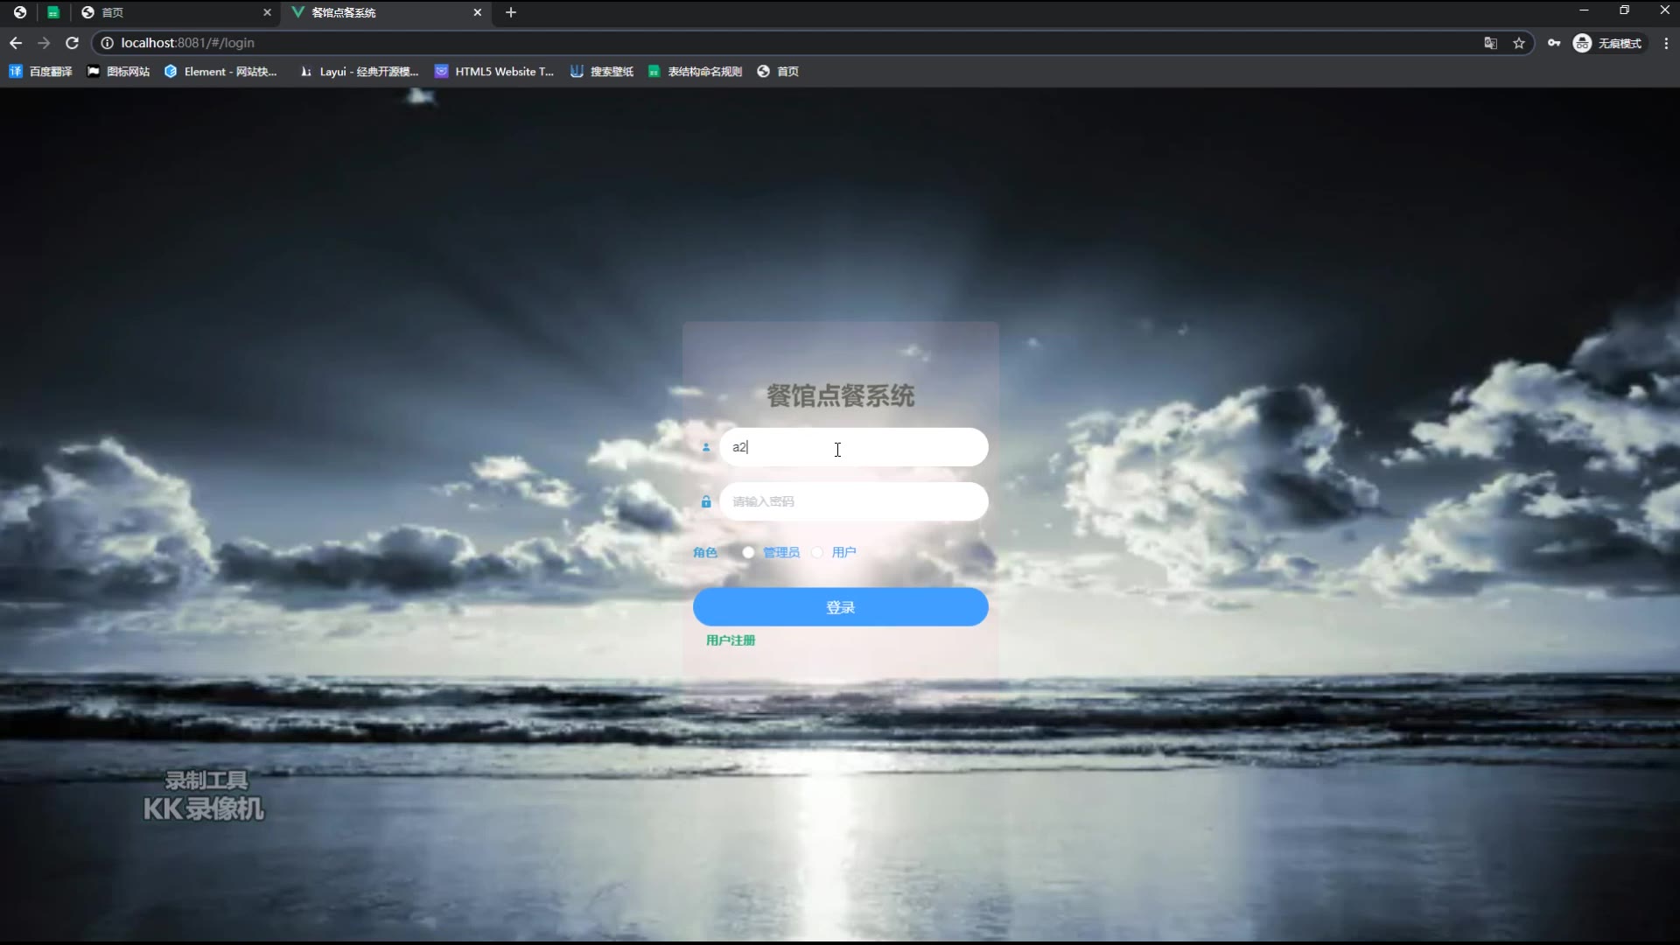Screen dimensions: 1680x945
Task: Open the Chrome three-dot menu
Action: 1666,43
